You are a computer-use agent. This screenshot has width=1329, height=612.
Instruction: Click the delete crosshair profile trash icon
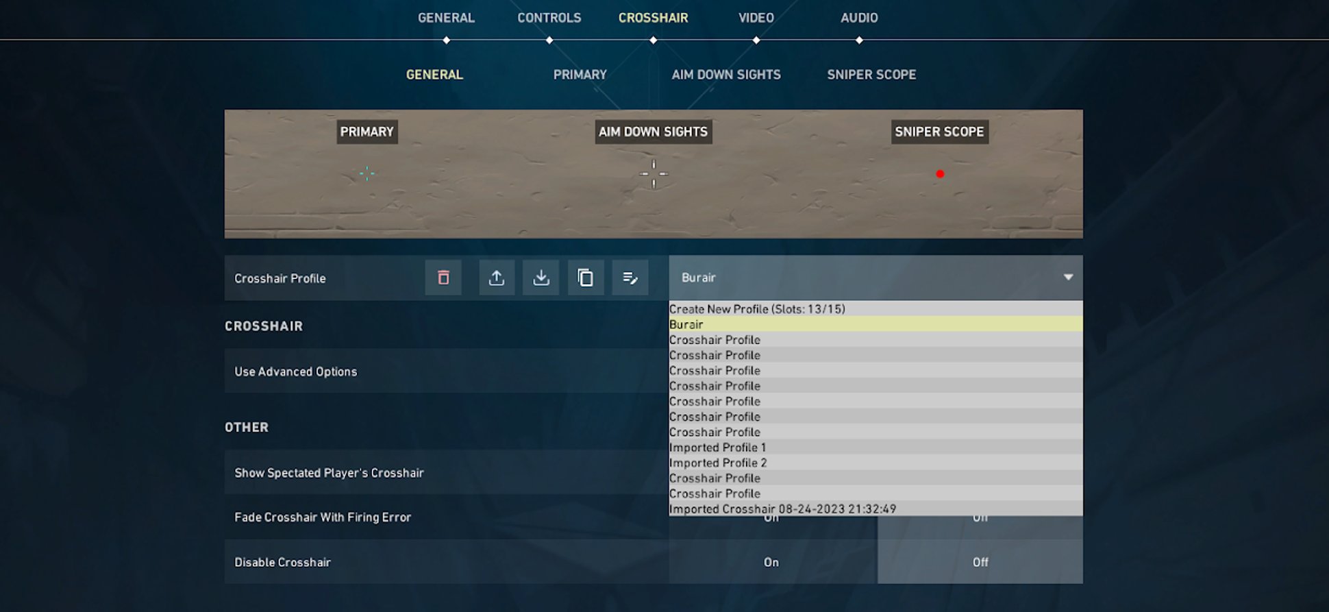click(x=443, y=278)
